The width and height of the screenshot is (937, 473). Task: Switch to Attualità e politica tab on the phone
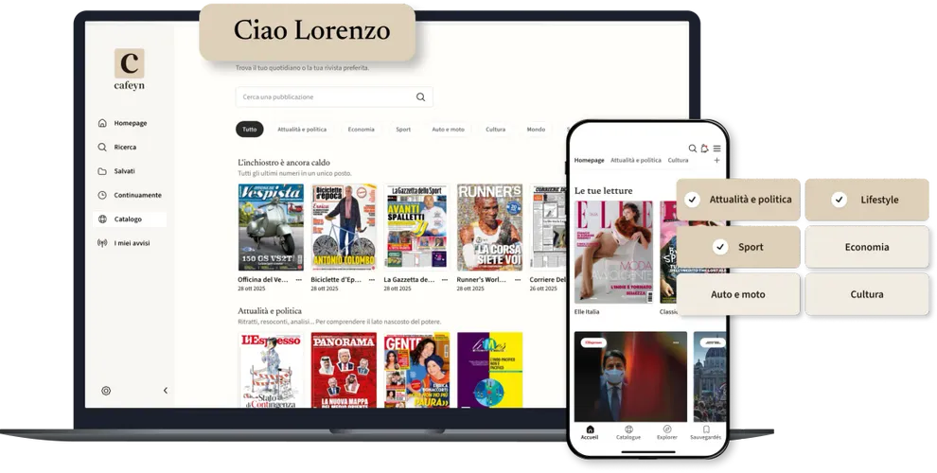point(636,160)
